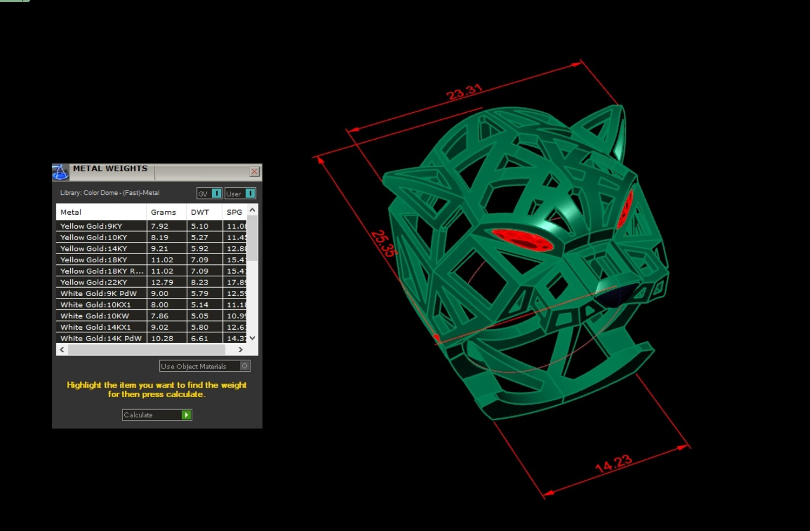Click the 6.61 DWT cell
Screen dimensions: 810x531
(x=205, y=338)
